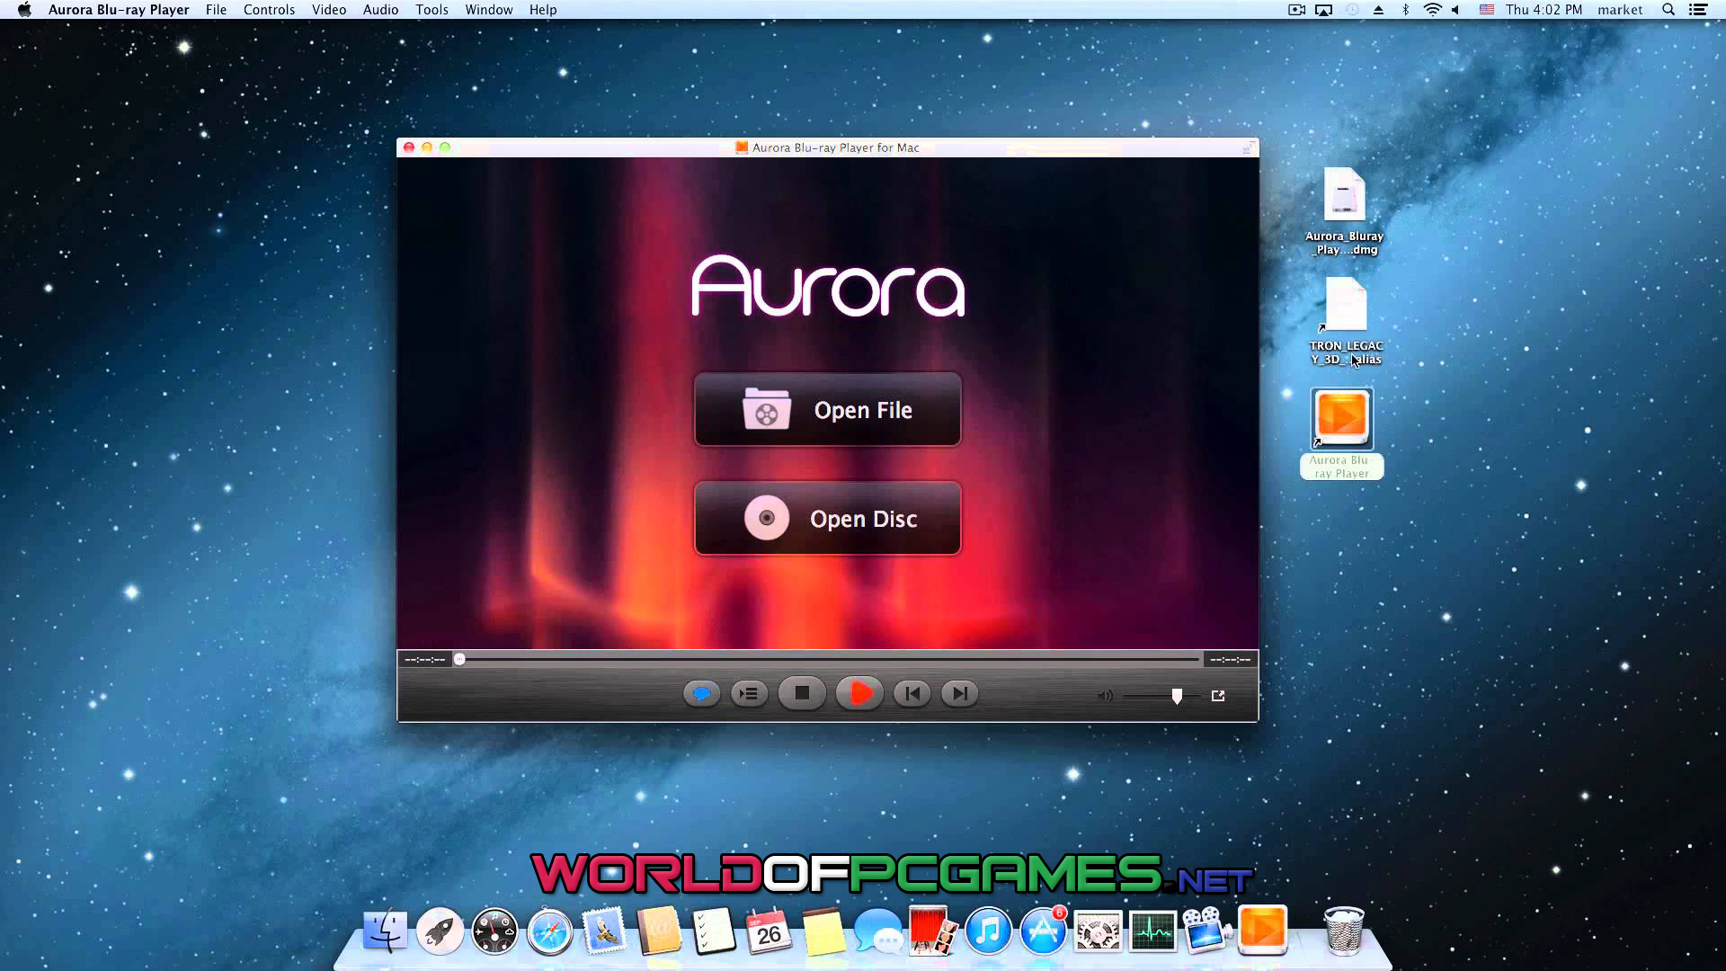Screen dimensions: 1726x971
Task: Open the Help menu
Action: tap(543, 10)
